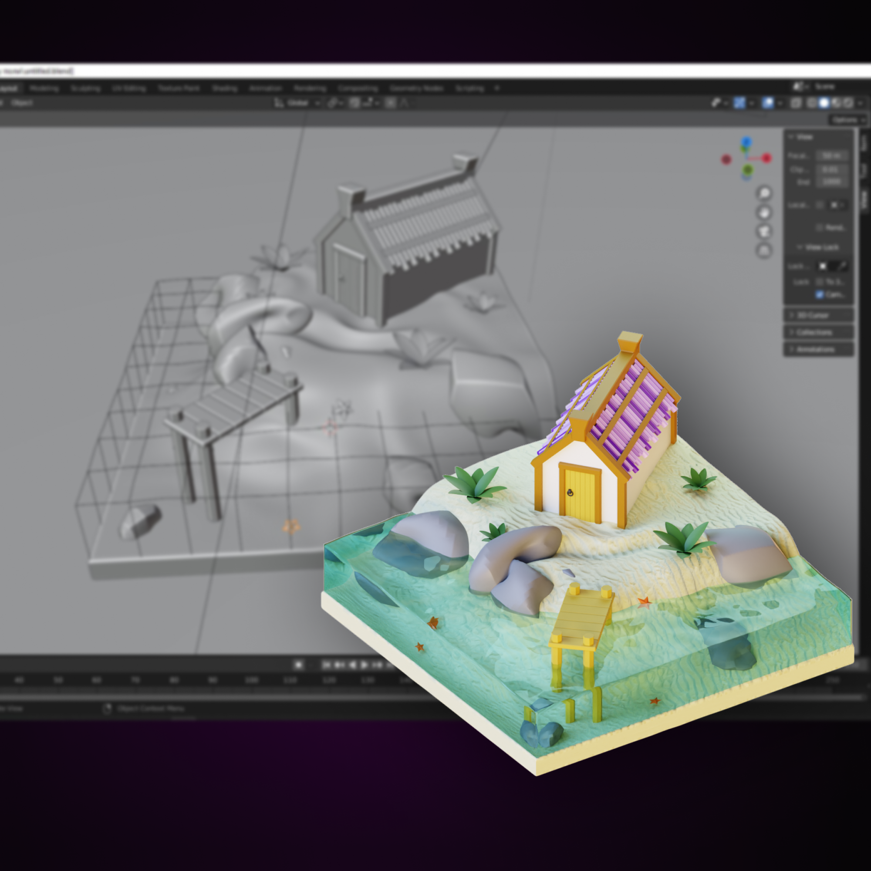Enable the Lock To 3D Cursor checkbox
The width and height of the screenshot is (871, 871).
pyautogui.click(x=820, y=282)
